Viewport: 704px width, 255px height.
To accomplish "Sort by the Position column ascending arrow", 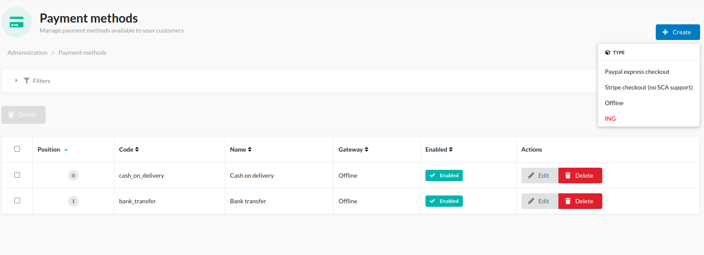I will tap(66, 149).
